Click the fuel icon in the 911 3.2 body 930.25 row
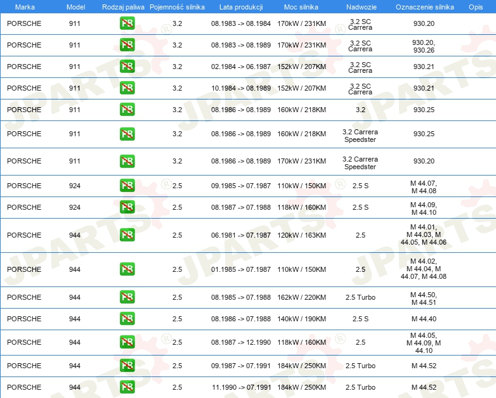This screenshot has width=496, height=398. coord(127,110)
